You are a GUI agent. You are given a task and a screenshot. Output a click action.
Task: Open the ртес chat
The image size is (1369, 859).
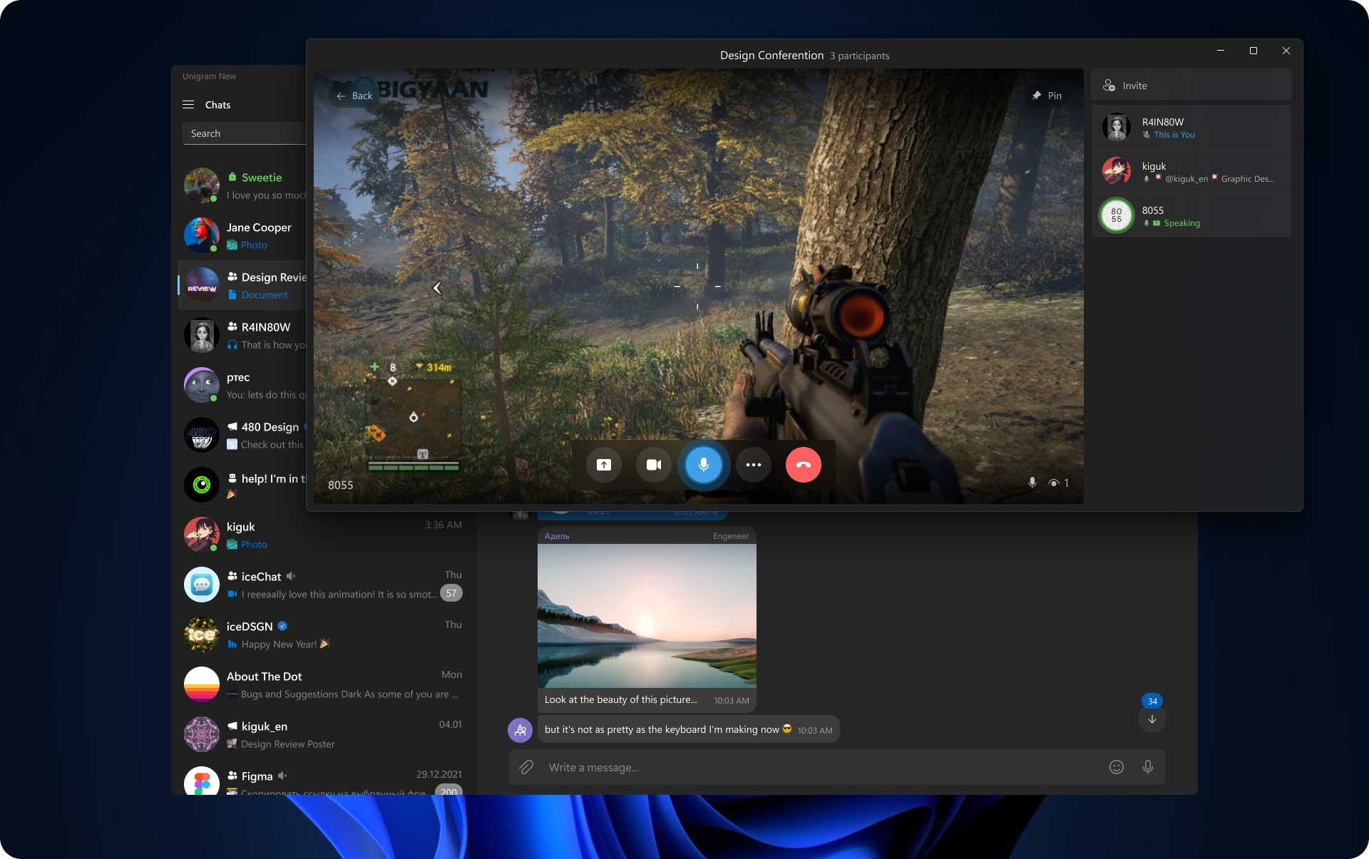pyautogui.click(x=242, y=385)
